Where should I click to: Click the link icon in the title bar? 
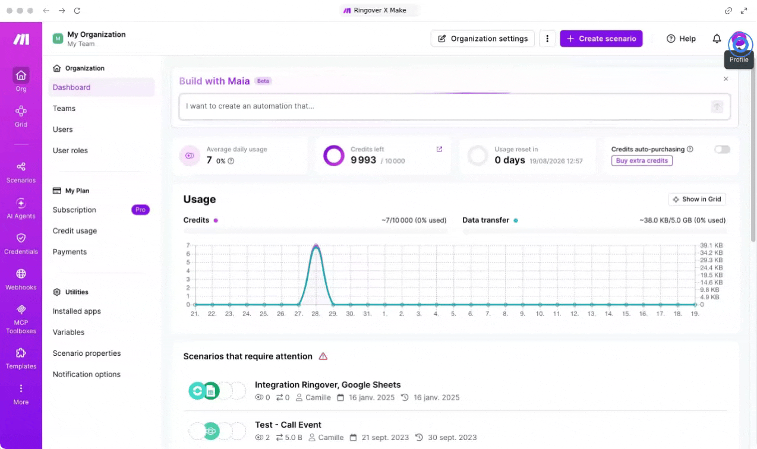[728, 11]
